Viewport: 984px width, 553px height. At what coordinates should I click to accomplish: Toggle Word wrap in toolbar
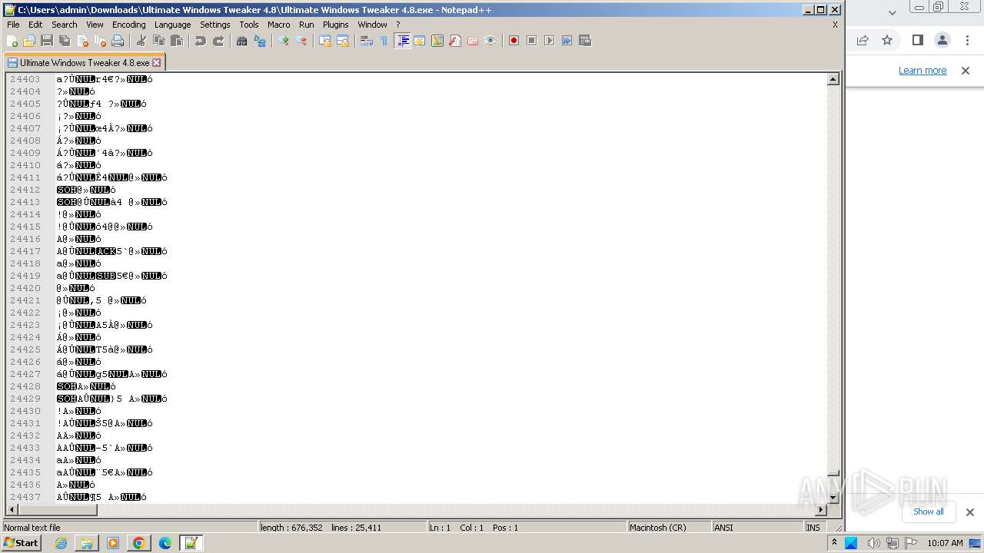click(367, 41)
